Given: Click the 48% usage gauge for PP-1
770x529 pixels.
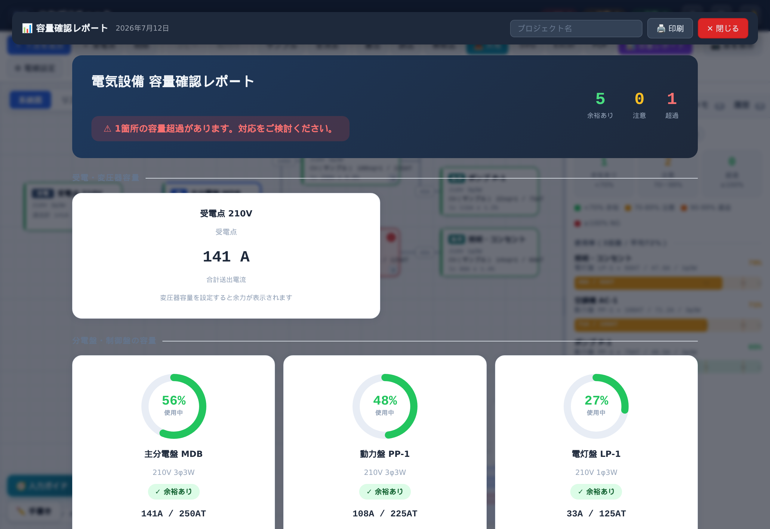Looking at the screenshot, I should tap(385, 406).
